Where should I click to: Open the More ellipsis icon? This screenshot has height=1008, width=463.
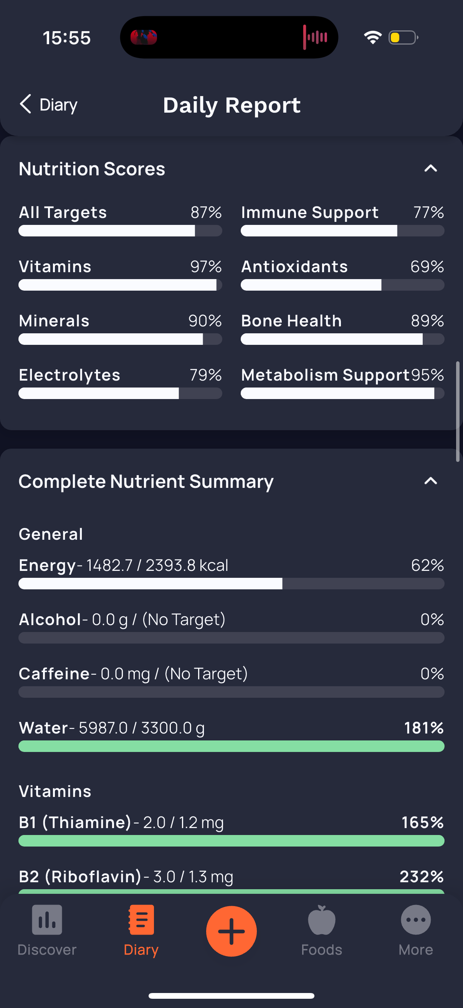(x=416, y=919)
